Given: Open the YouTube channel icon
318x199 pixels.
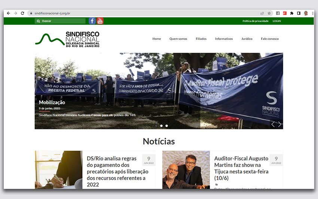Looking at the screenshot, I should (100, 21).
